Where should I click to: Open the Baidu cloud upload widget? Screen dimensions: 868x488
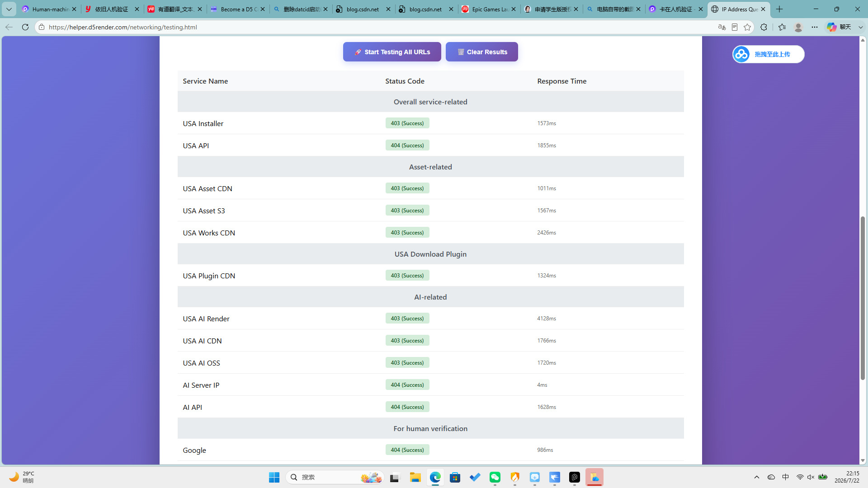click(768, 54)
